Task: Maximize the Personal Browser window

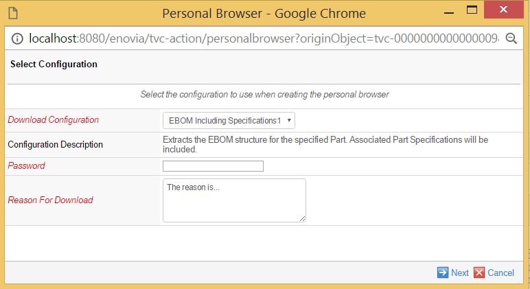Action: click(x=472, y=10)
